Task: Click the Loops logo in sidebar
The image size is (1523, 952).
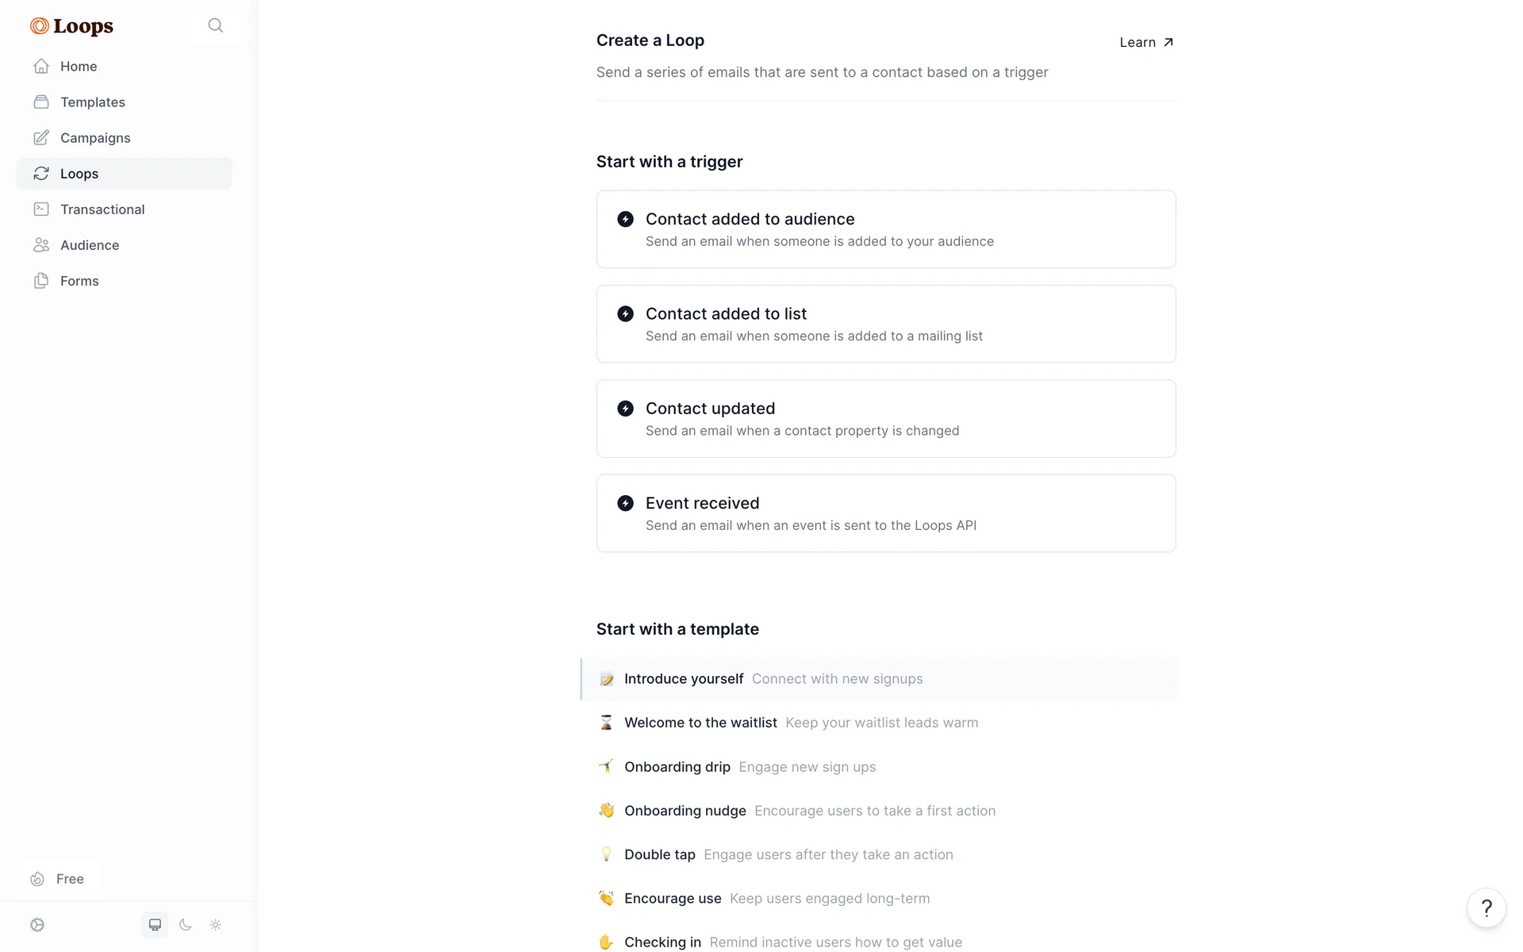Action: [72, 26]
